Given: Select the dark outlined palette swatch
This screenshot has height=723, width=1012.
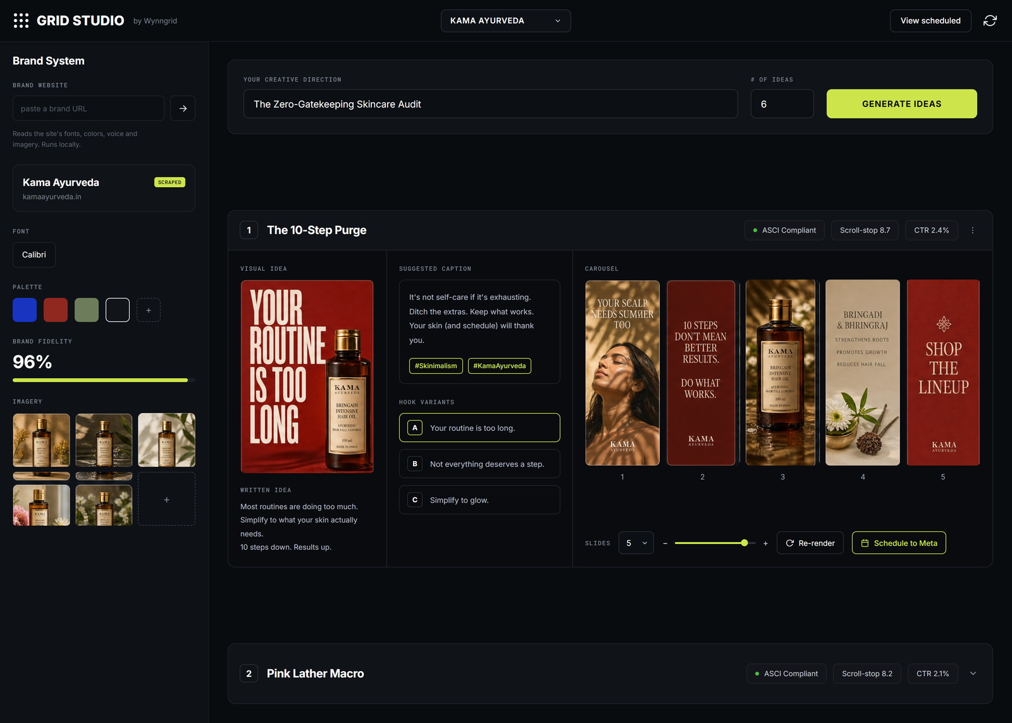Looking at the screenshot, I should pyautogui.click(x=118, y=310).
